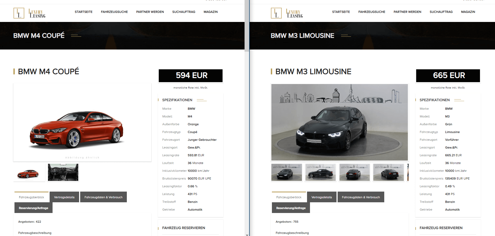Open MAGAZIN in the right window
The height and width of the screenshot is (236, 495).
tap(468, 12)
